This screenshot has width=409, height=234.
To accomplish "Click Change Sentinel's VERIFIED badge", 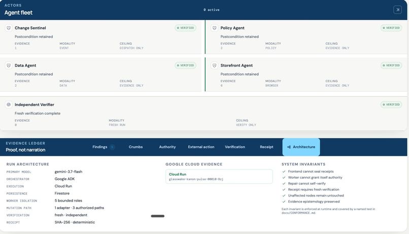I will pos(185,28).
